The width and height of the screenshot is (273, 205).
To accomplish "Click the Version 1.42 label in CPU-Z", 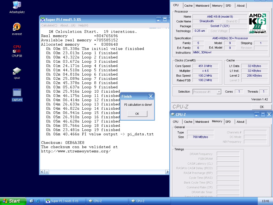I will coord(259,99).
